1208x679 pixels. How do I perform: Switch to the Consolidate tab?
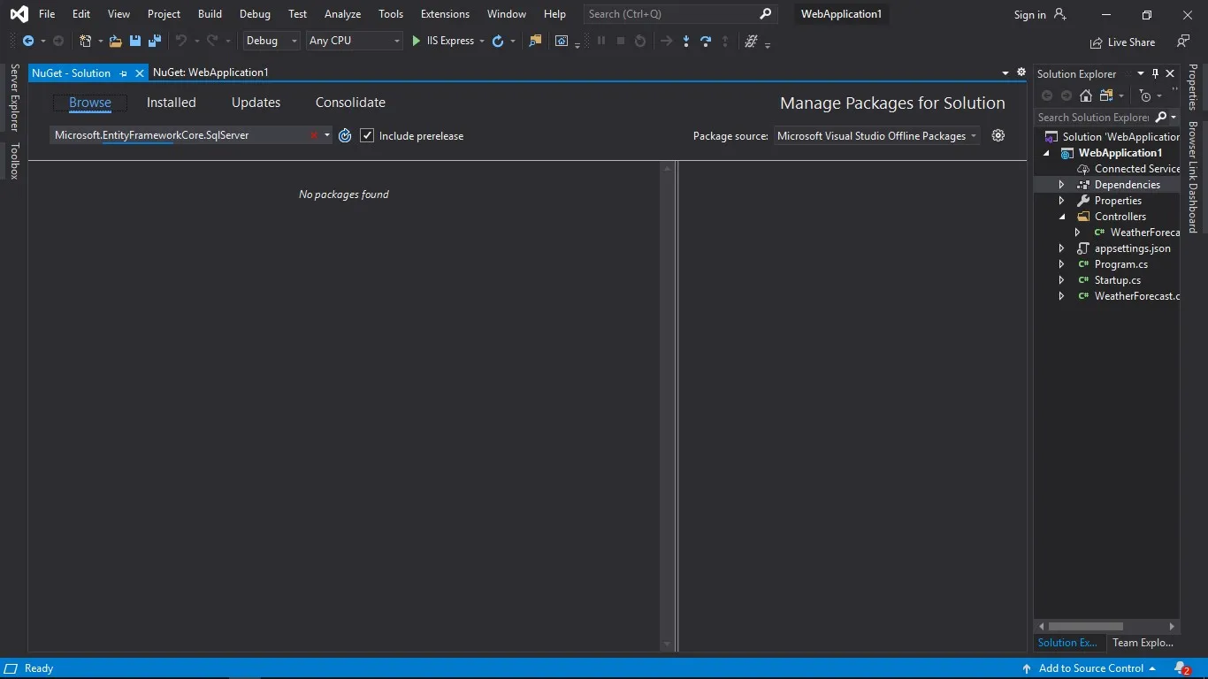(350, 103)
